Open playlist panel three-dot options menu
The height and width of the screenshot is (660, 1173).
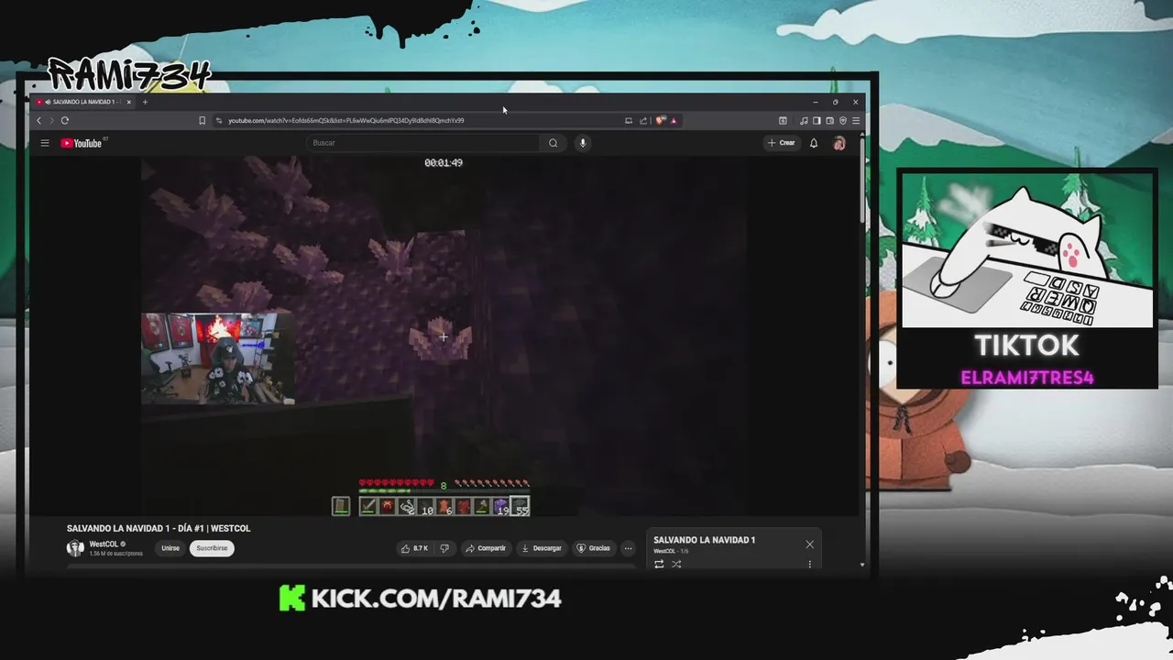click(809, 564)
